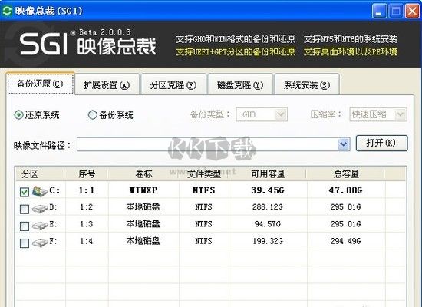Click the WINXP volume label cell

tap(143, 190)
